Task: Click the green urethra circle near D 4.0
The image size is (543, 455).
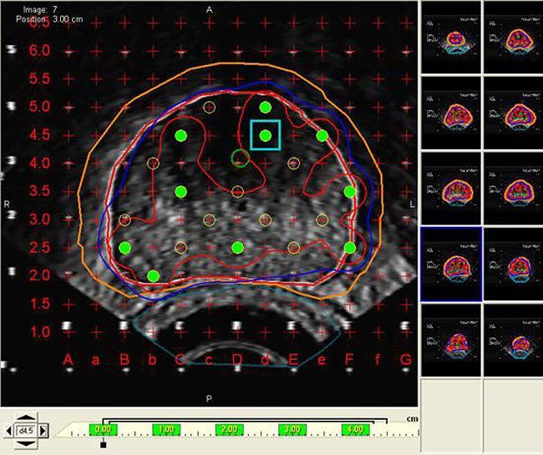Action: (x=240, y=158)
